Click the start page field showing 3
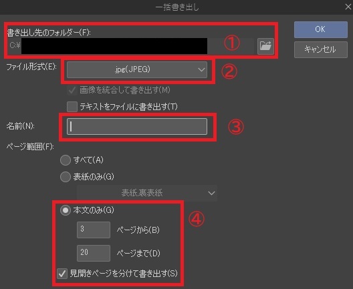Screen dimensions: 353x289 coord(94,230)
